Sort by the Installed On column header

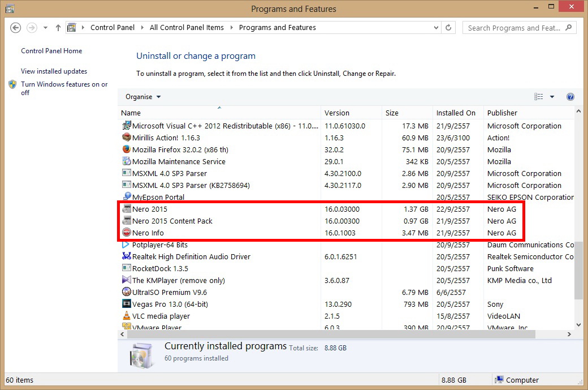point(458,113)
